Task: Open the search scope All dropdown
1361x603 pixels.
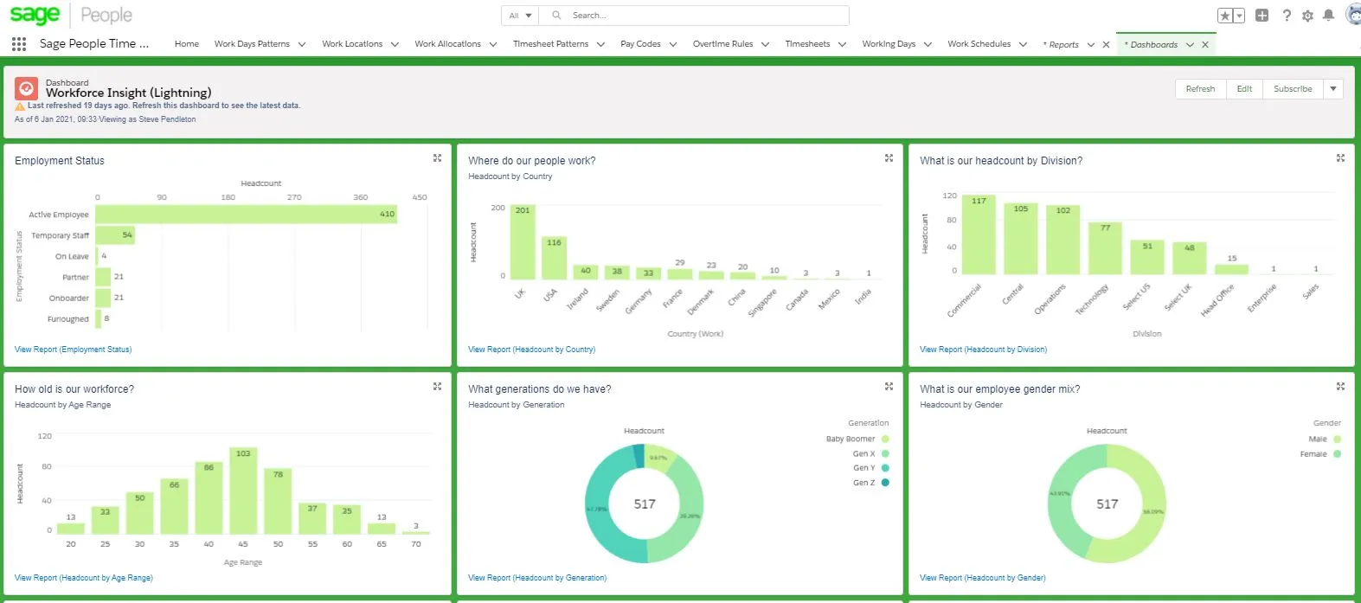Action: [x=520, y=16]
